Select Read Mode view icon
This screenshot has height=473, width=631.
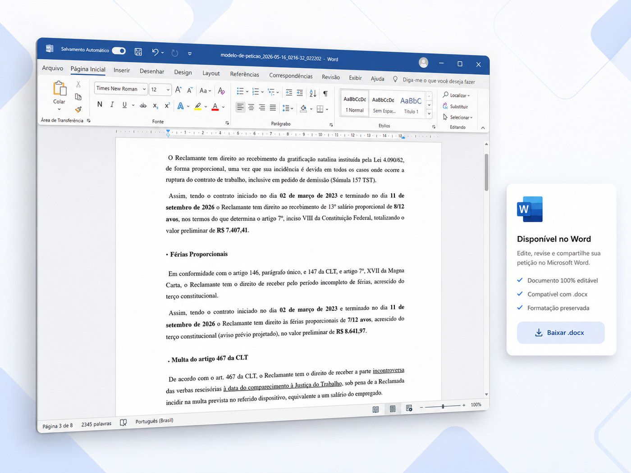[375, 409]
